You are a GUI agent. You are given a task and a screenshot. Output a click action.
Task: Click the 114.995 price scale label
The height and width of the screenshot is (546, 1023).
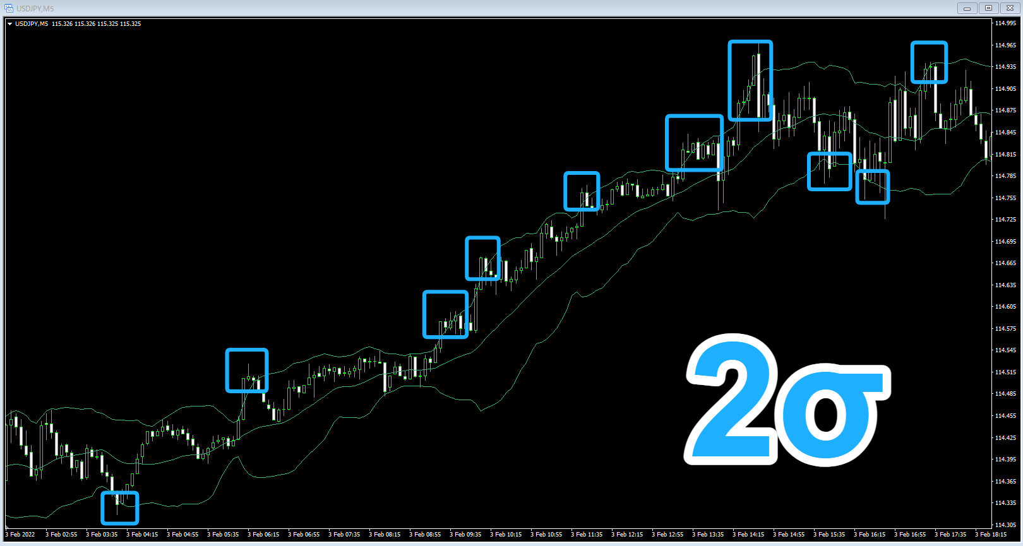click(x=1005, y=23)
